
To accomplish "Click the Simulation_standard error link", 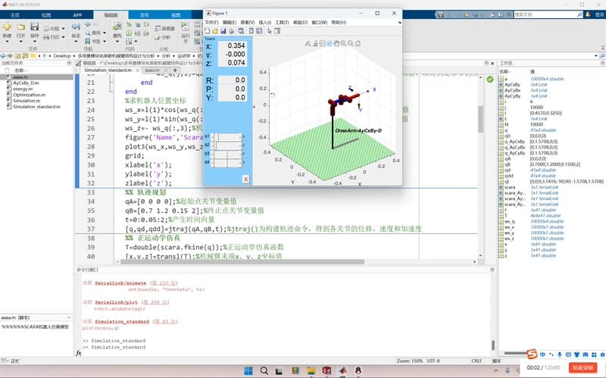I will click(x=122, y=322).
